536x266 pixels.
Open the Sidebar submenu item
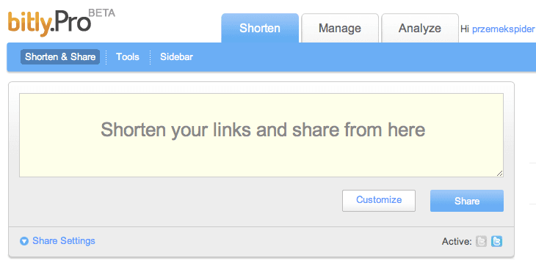click(x=176, y=56)
